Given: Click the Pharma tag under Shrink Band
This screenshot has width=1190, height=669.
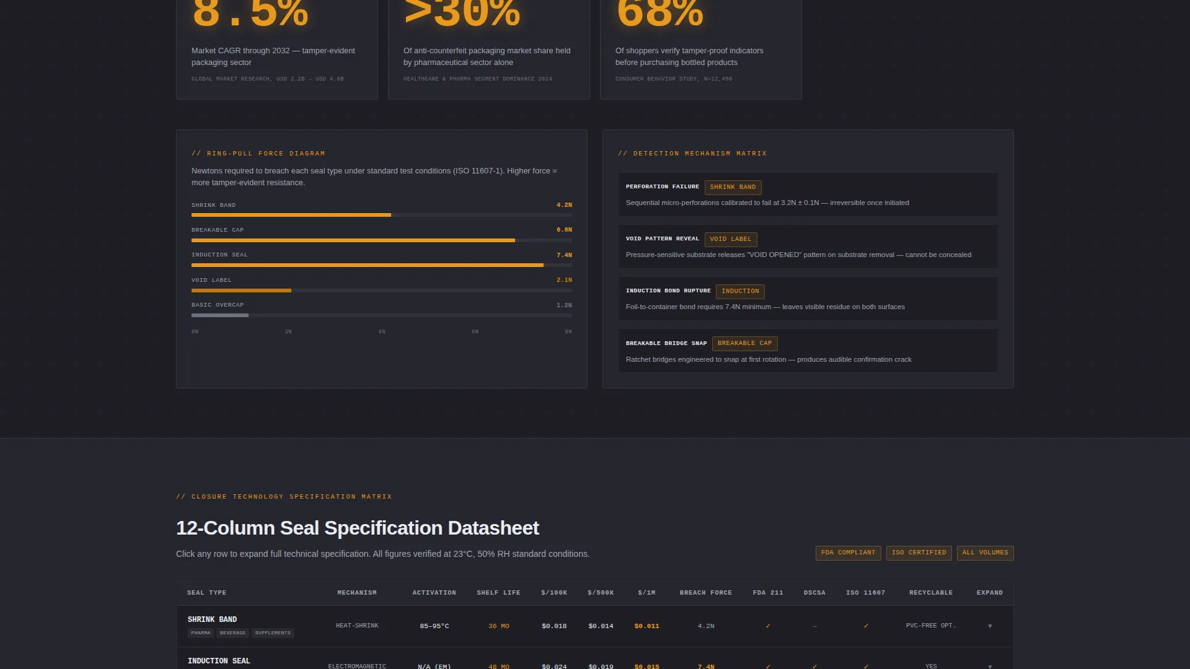Looking at the screenshot, I should pyautogui.click(x=201, y=633).
